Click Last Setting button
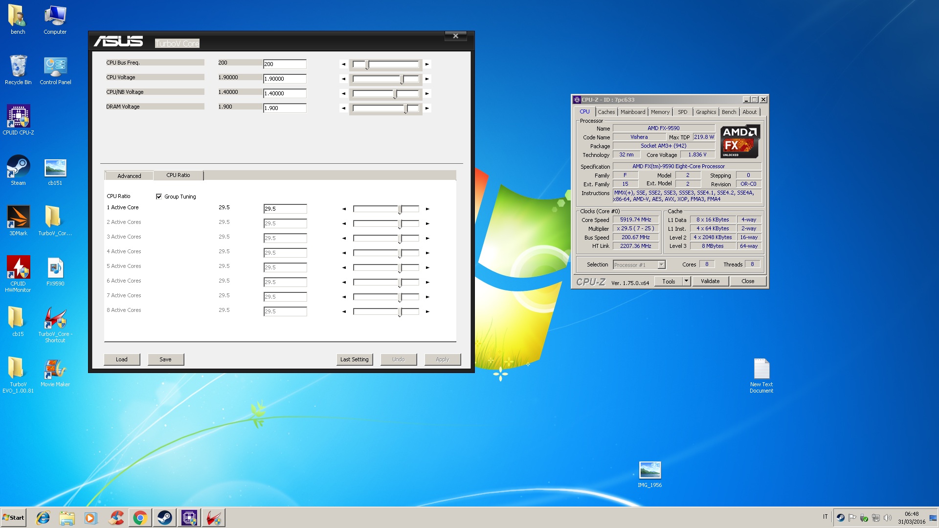 [x=355, y=359]
